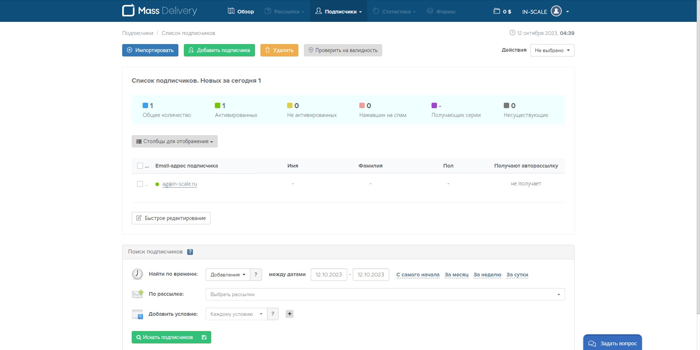Click the blue Общее количество indicator

click(x=145, y=105)
